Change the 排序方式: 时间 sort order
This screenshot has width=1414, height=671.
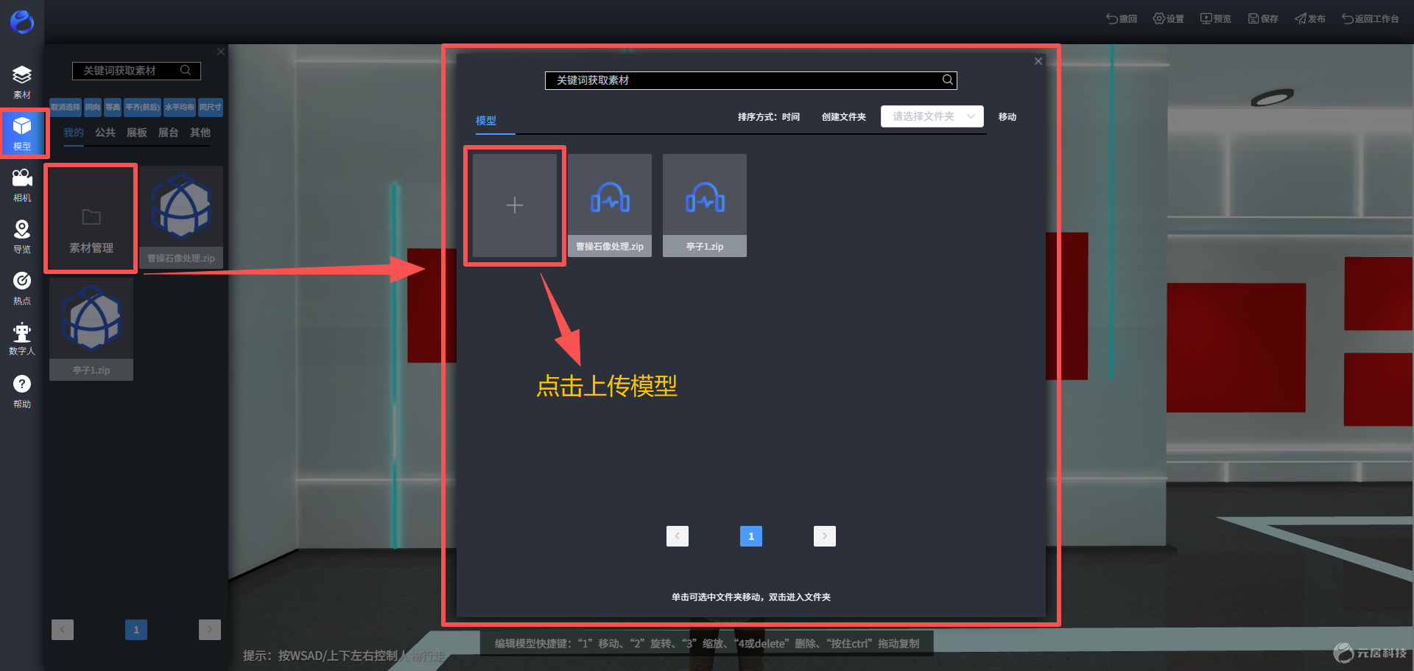769,117
